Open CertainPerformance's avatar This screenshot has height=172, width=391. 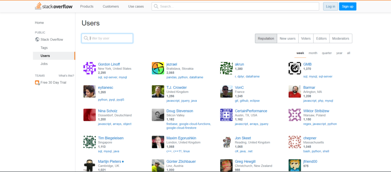pos(226,115)
